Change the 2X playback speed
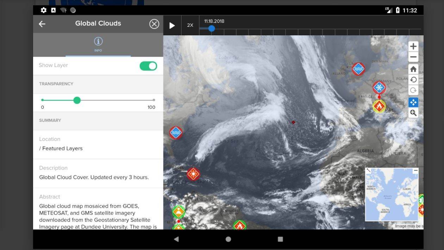444x250 pixels. [190, 25]
